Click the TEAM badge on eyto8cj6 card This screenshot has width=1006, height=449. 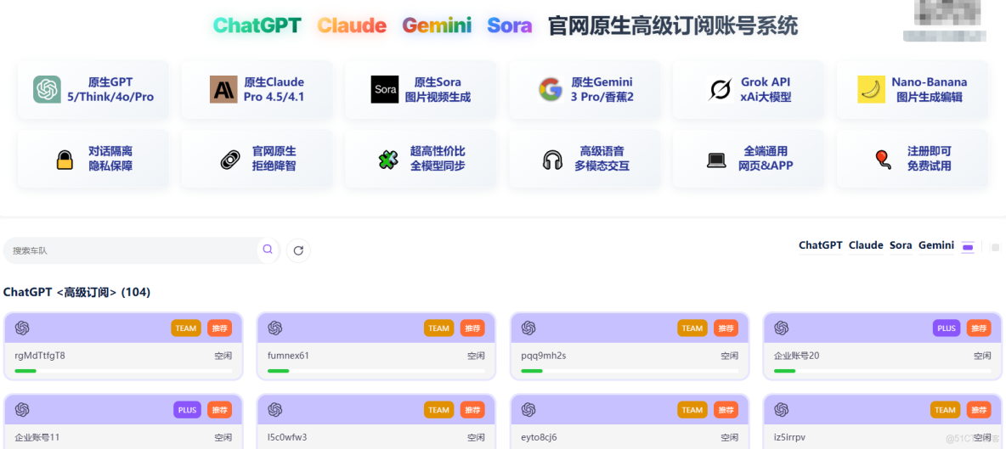pos(692,410)
